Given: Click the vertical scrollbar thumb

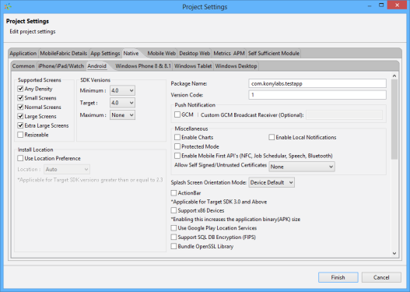Looking at the screenshot, I should (x=394, y=119).
